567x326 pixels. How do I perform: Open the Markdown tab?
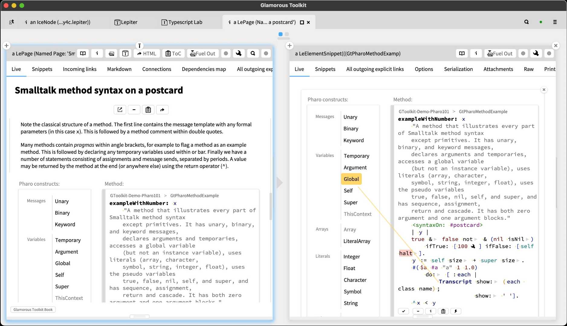119,69
